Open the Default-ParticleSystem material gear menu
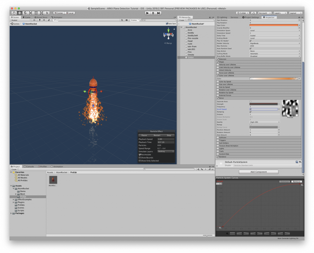 pos(300,162)
